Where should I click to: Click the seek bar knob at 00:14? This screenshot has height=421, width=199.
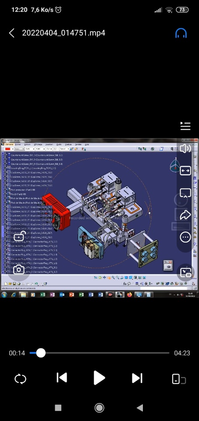(x=41, y=353)
